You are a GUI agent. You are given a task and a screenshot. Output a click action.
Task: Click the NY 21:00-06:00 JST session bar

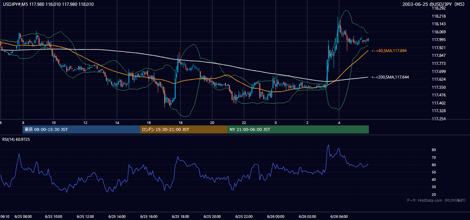click(x=298, y=129)
